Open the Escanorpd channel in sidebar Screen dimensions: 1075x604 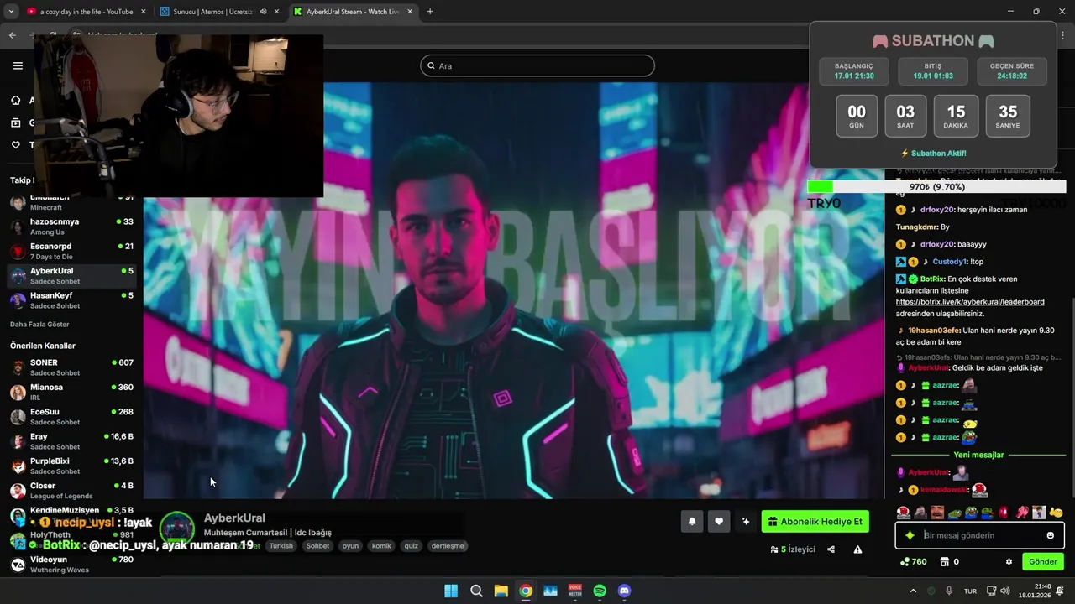(x=71, y=251)
